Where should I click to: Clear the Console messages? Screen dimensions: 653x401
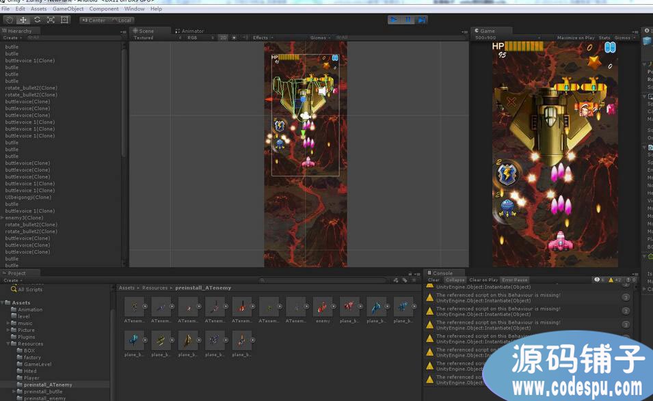434,280
